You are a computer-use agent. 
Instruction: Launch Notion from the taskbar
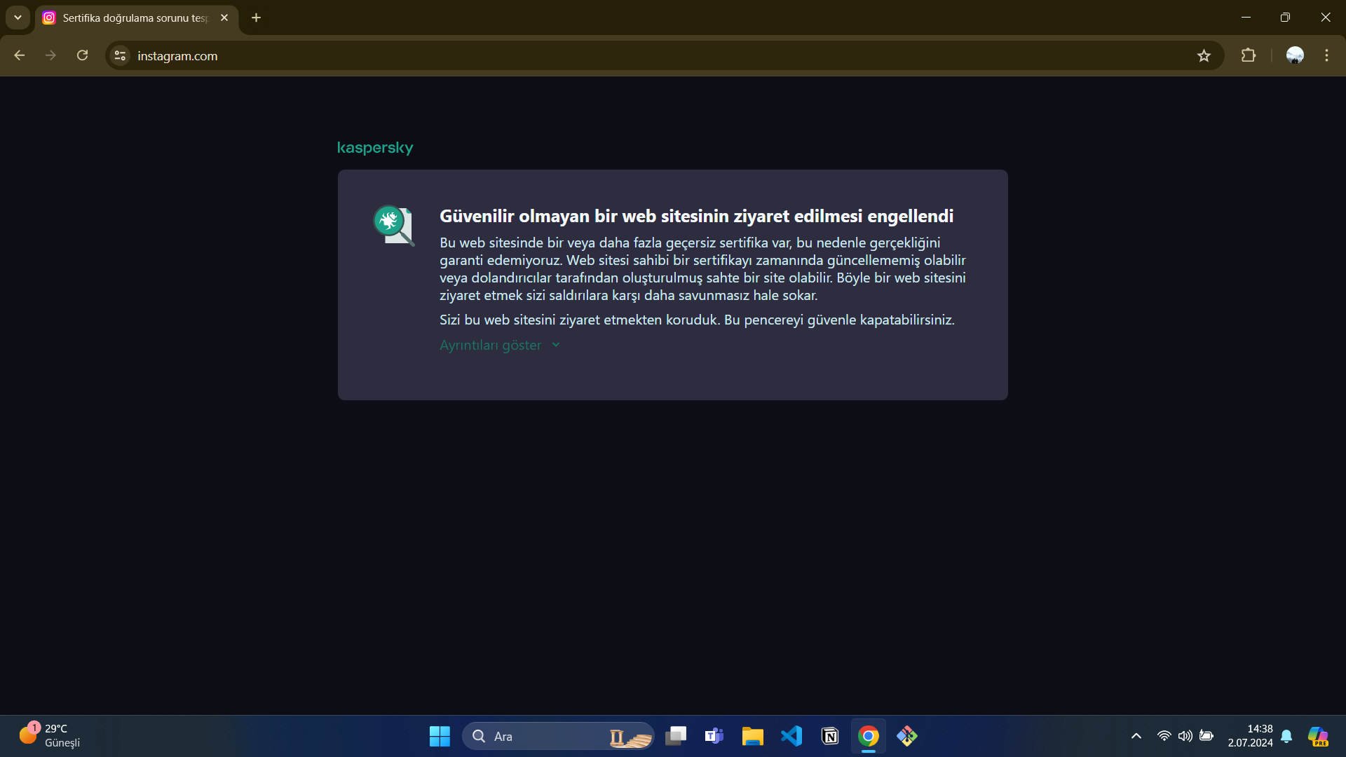[830, 736]
